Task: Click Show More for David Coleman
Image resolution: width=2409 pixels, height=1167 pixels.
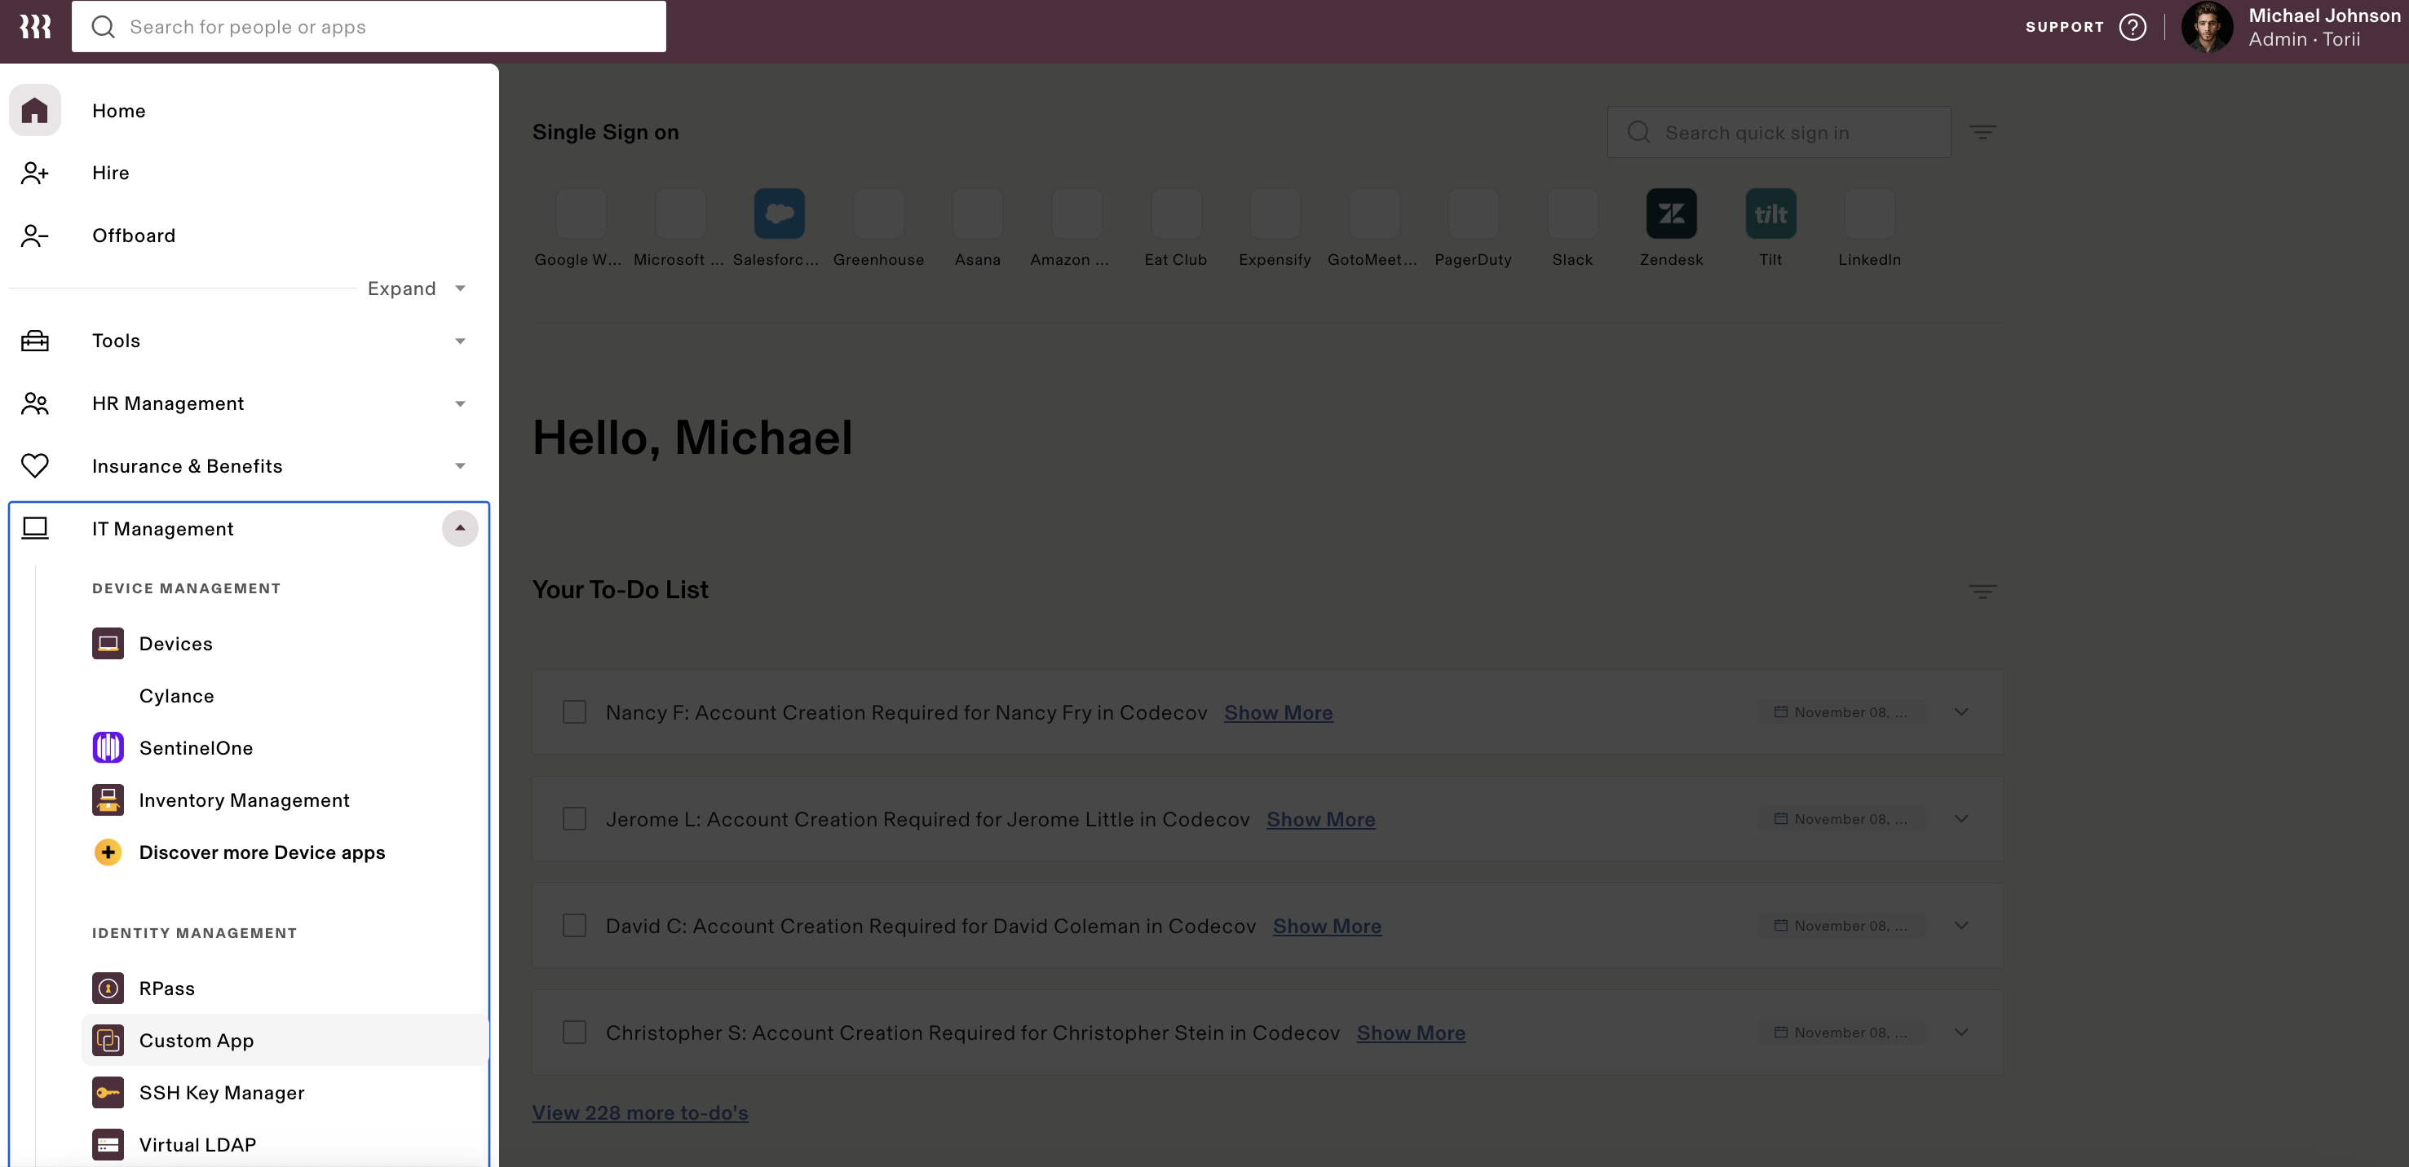Action: [1326, 926]
